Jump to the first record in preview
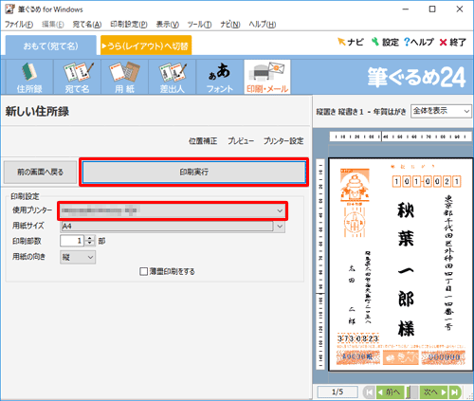Screen dimensions: 474x401 [369, 392]
